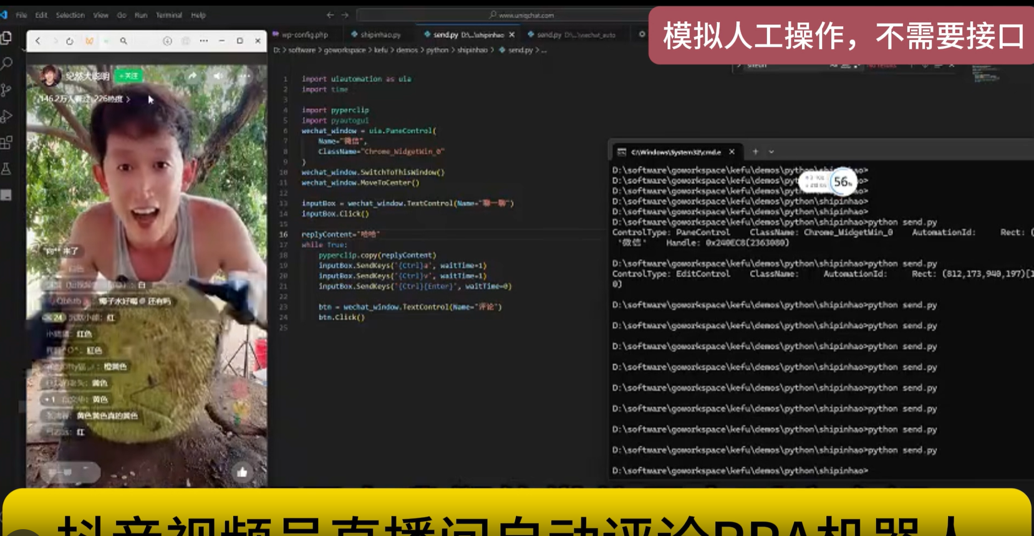Like the stream with the thumbs-up icon
The image size is (1034, 536).
[x=242, y=472]
